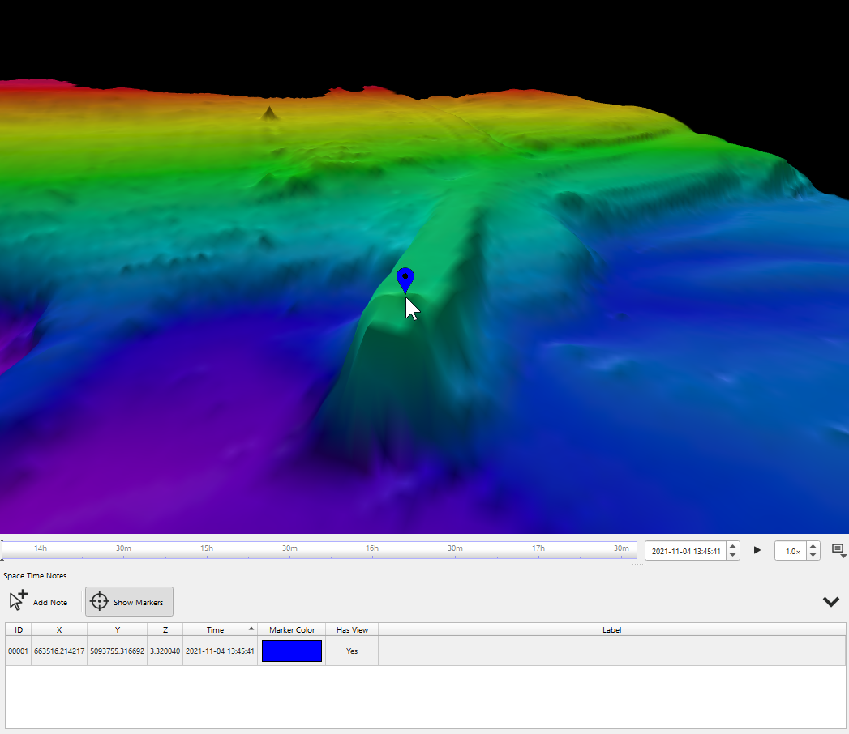Click the X value 663516.214217
Image resolution: width=849 pixels, height=734 pixels.
tap(59, 651)
